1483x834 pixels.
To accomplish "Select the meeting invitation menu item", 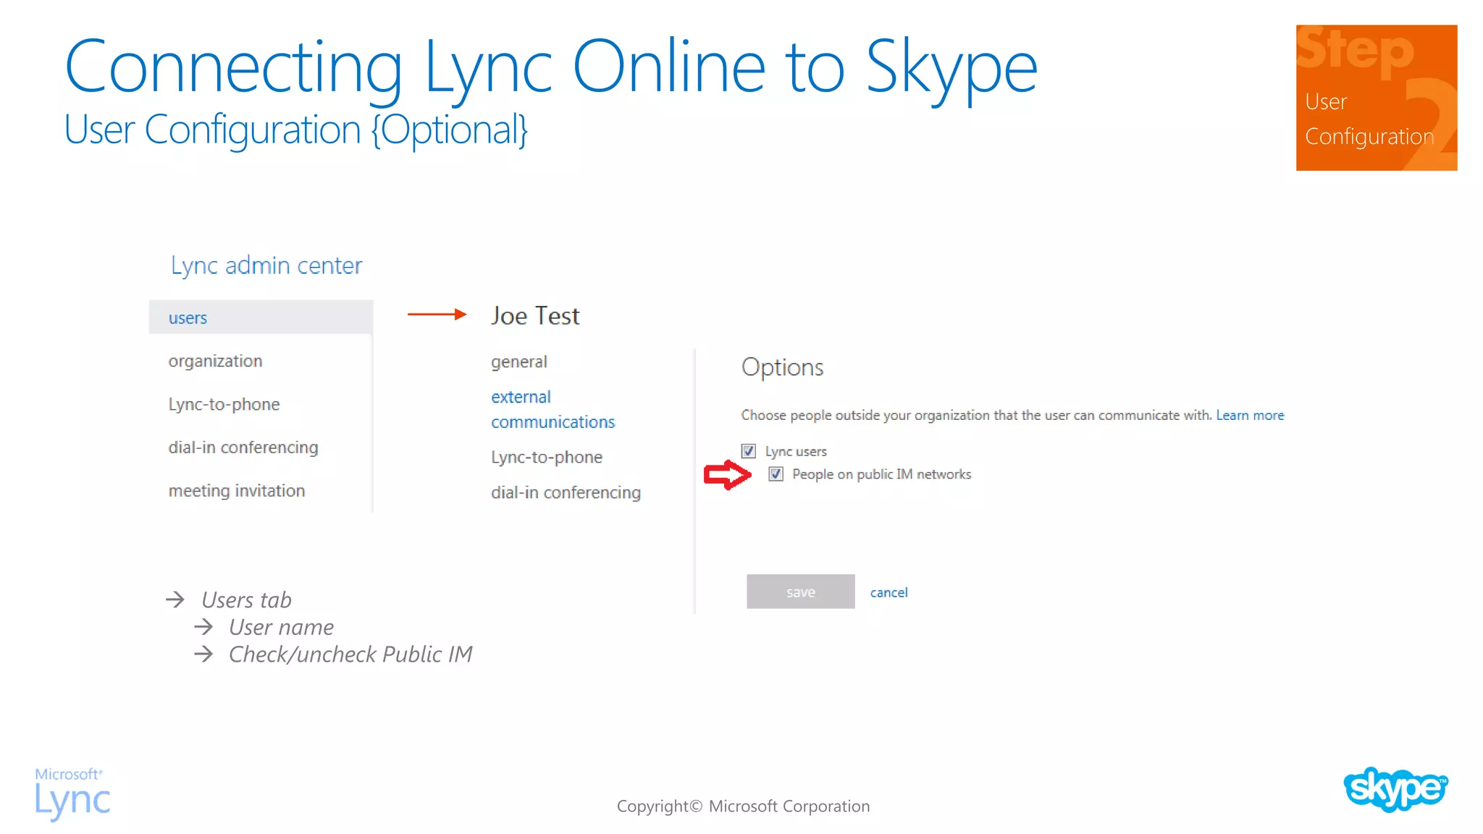I will pyautogui.click(x=237, y=491).
